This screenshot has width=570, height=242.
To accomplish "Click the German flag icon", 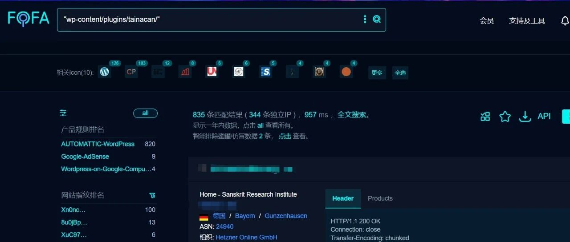I will [x=204, y=217].
